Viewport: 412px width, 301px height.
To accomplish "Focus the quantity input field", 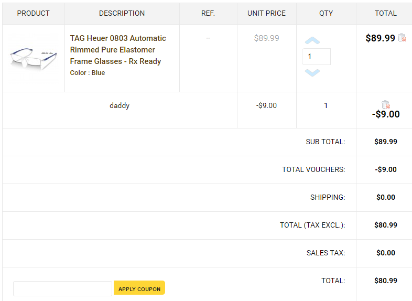I will point(316,57).
